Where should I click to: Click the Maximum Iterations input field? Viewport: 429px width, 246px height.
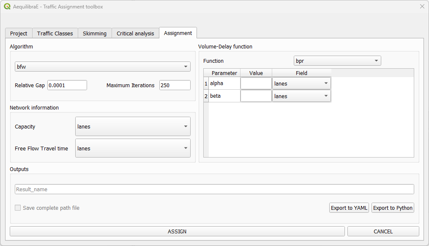175,85
